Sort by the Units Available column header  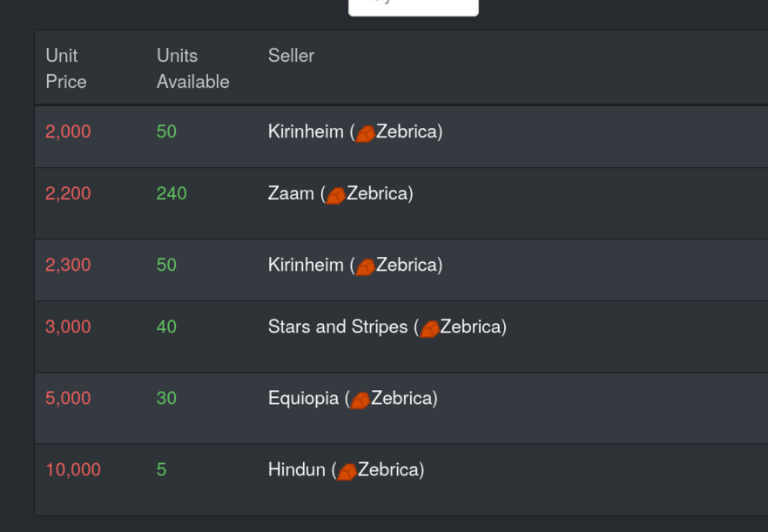193,69
